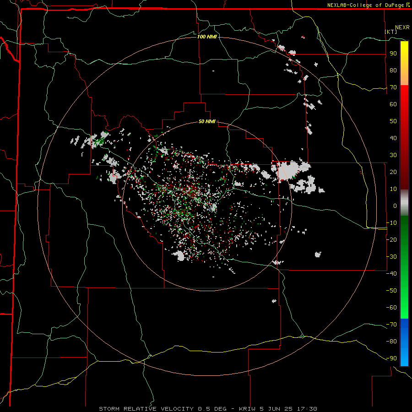Click the 0.5 DEG elevation text in caption
The image size is (412, 412).
pyautogui.click(x=212, y=409)
